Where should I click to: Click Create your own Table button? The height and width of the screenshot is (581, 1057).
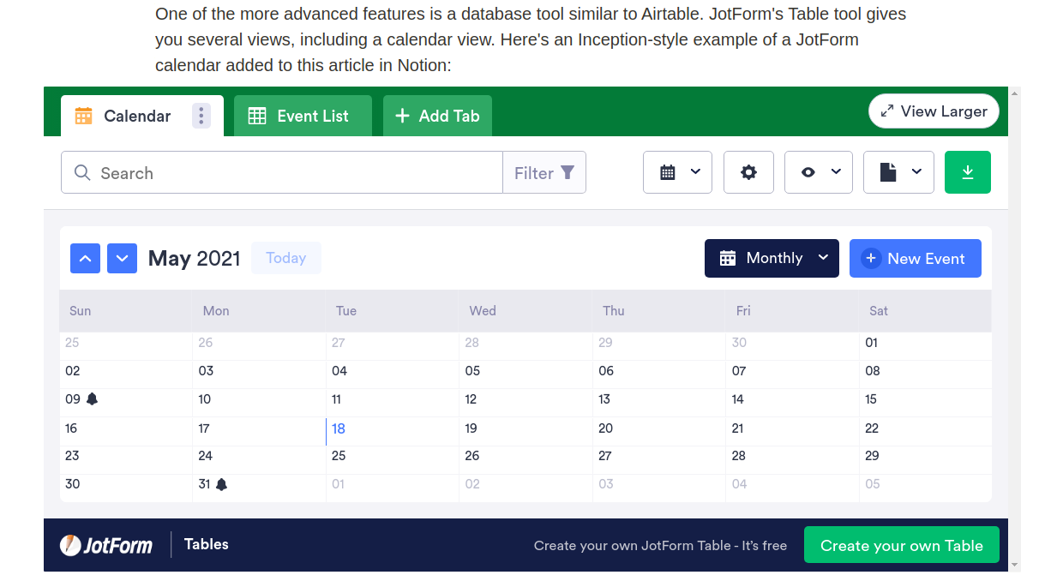pyautogui.click(x=901, y=545)
